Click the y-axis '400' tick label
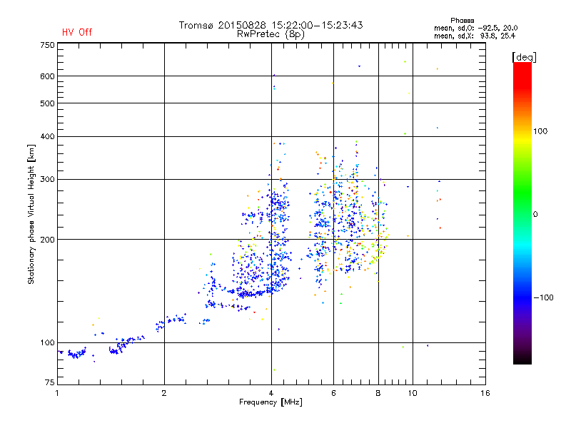Image resolution: width=571 pixels, height=428 pixels. point(47,136)
